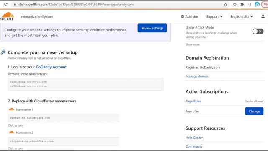The width and height of the screenshot is (268, 151).
Task: Click the '3 rules allowed' text
Action: pyautogui.click(x=254, y=101)
